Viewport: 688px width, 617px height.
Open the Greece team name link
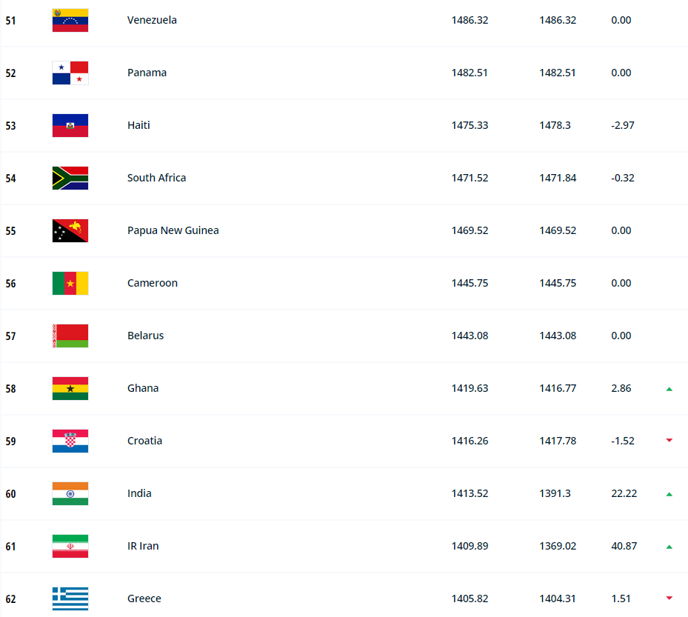[144, 598]
